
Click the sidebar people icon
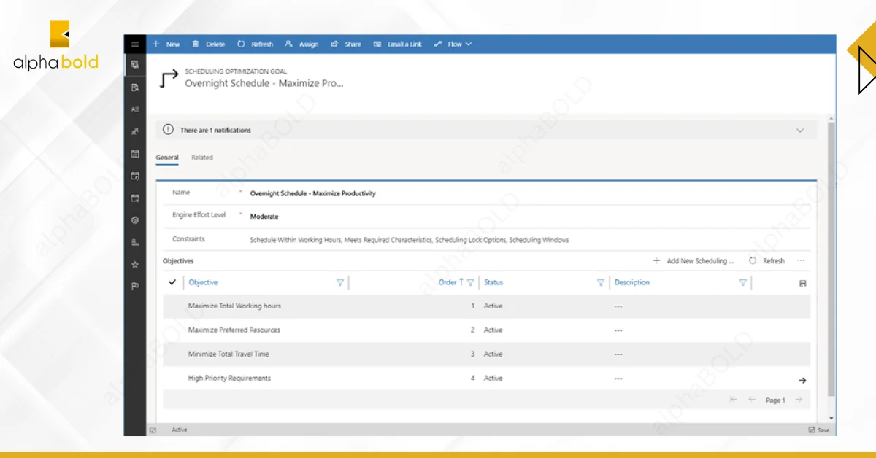(x=134, y=132)
